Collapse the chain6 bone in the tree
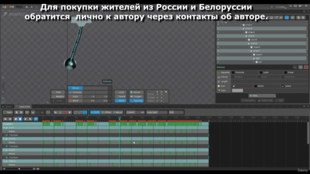Viewport: 310px width, 174px height. tap(247, 43)
